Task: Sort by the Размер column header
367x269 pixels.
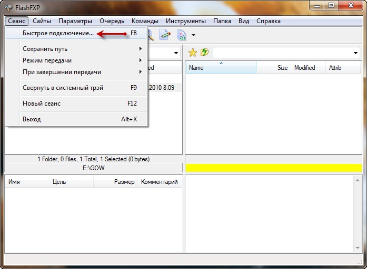Action: [x=124, y=182]
